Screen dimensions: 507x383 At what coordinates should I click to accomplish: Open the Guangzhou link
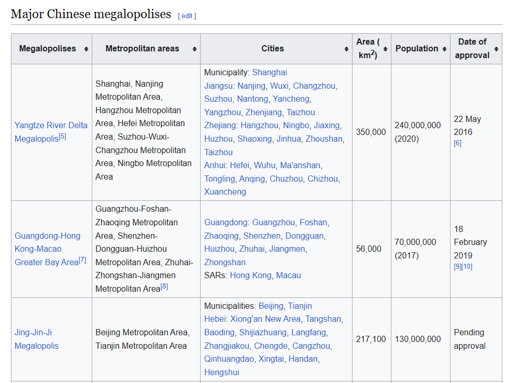point(274,223)
